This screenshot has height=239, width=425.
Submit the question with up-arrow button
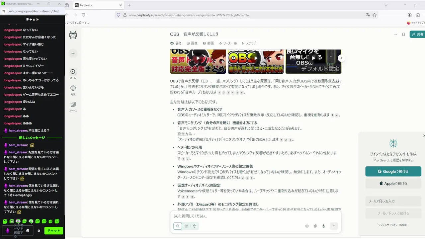point(334,226)
